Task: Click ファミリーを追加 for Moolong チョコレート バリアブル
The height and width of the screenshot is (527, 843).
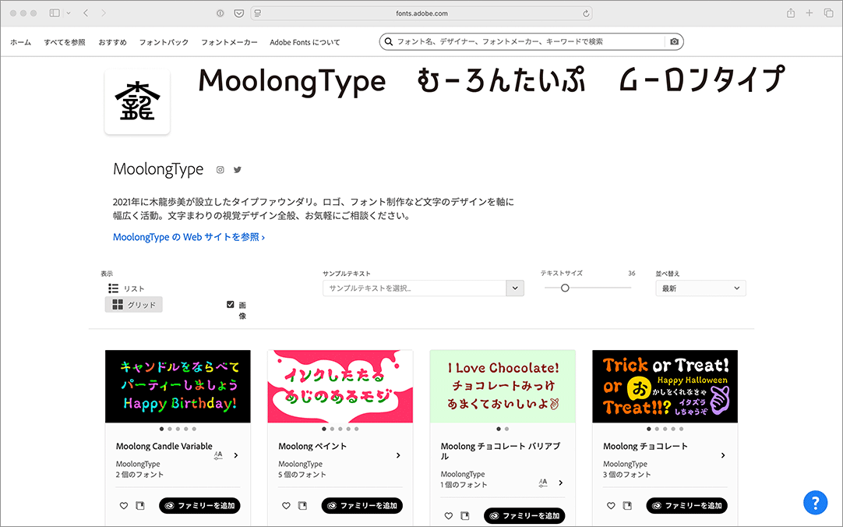Action: 524,516
